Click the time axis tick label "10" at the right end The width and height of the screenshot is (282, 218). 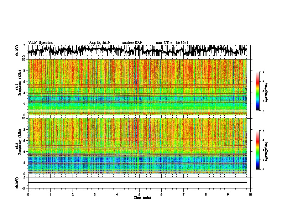[250, 194]
